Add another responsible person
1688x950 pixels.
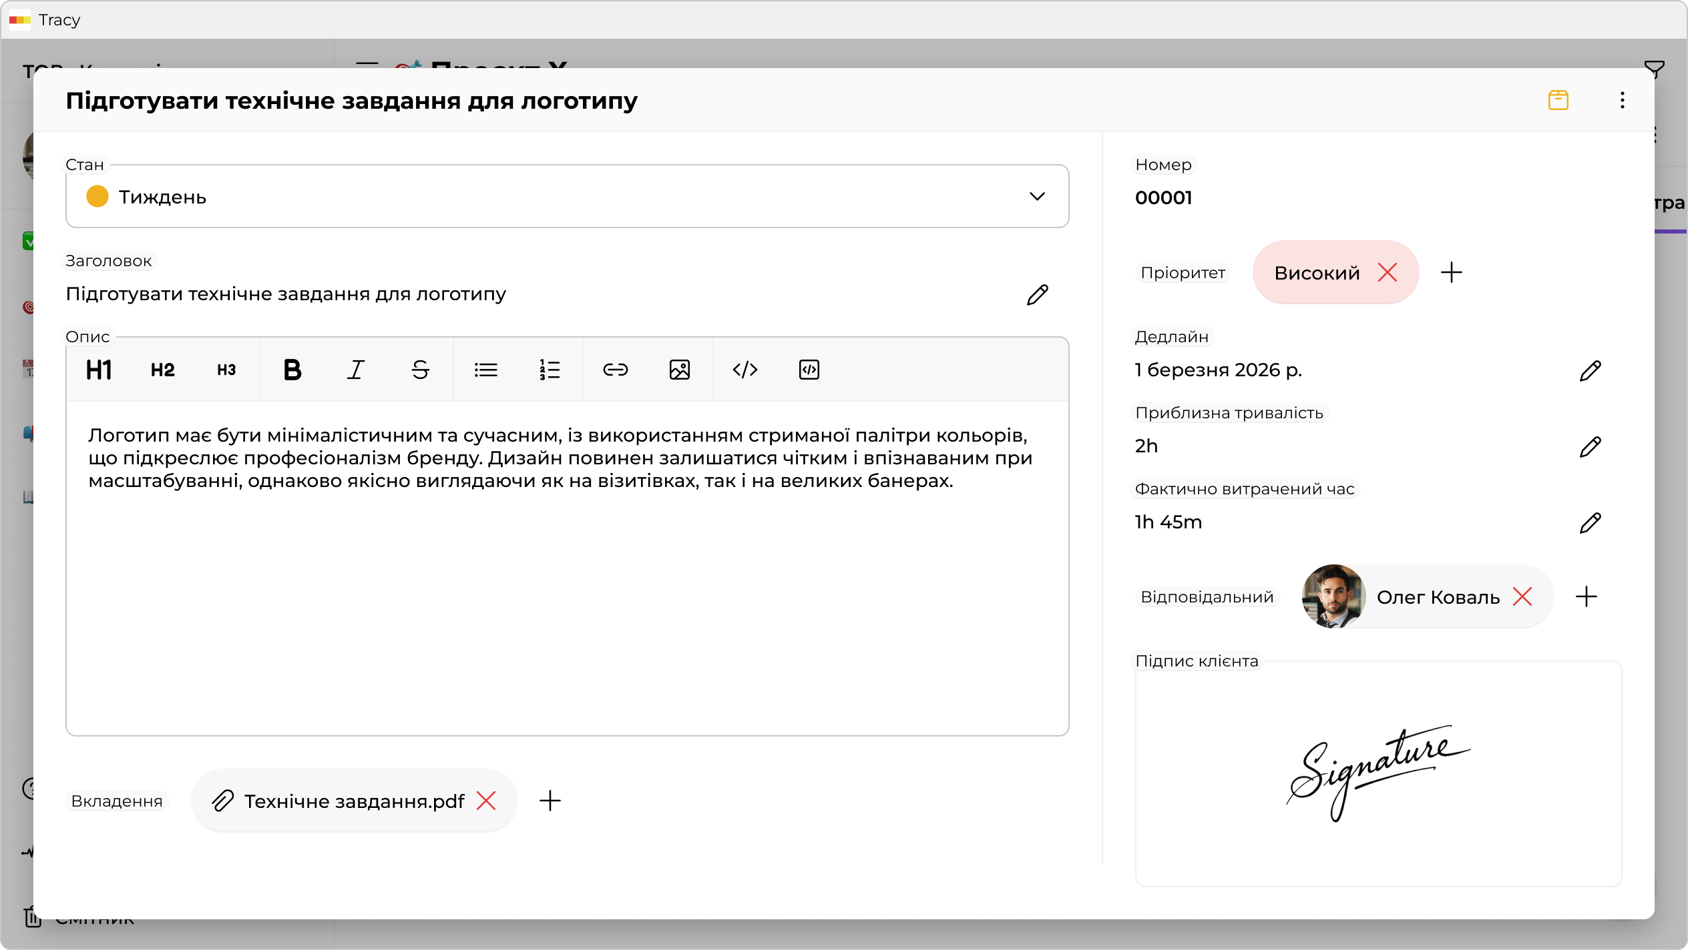point(1586,597)
